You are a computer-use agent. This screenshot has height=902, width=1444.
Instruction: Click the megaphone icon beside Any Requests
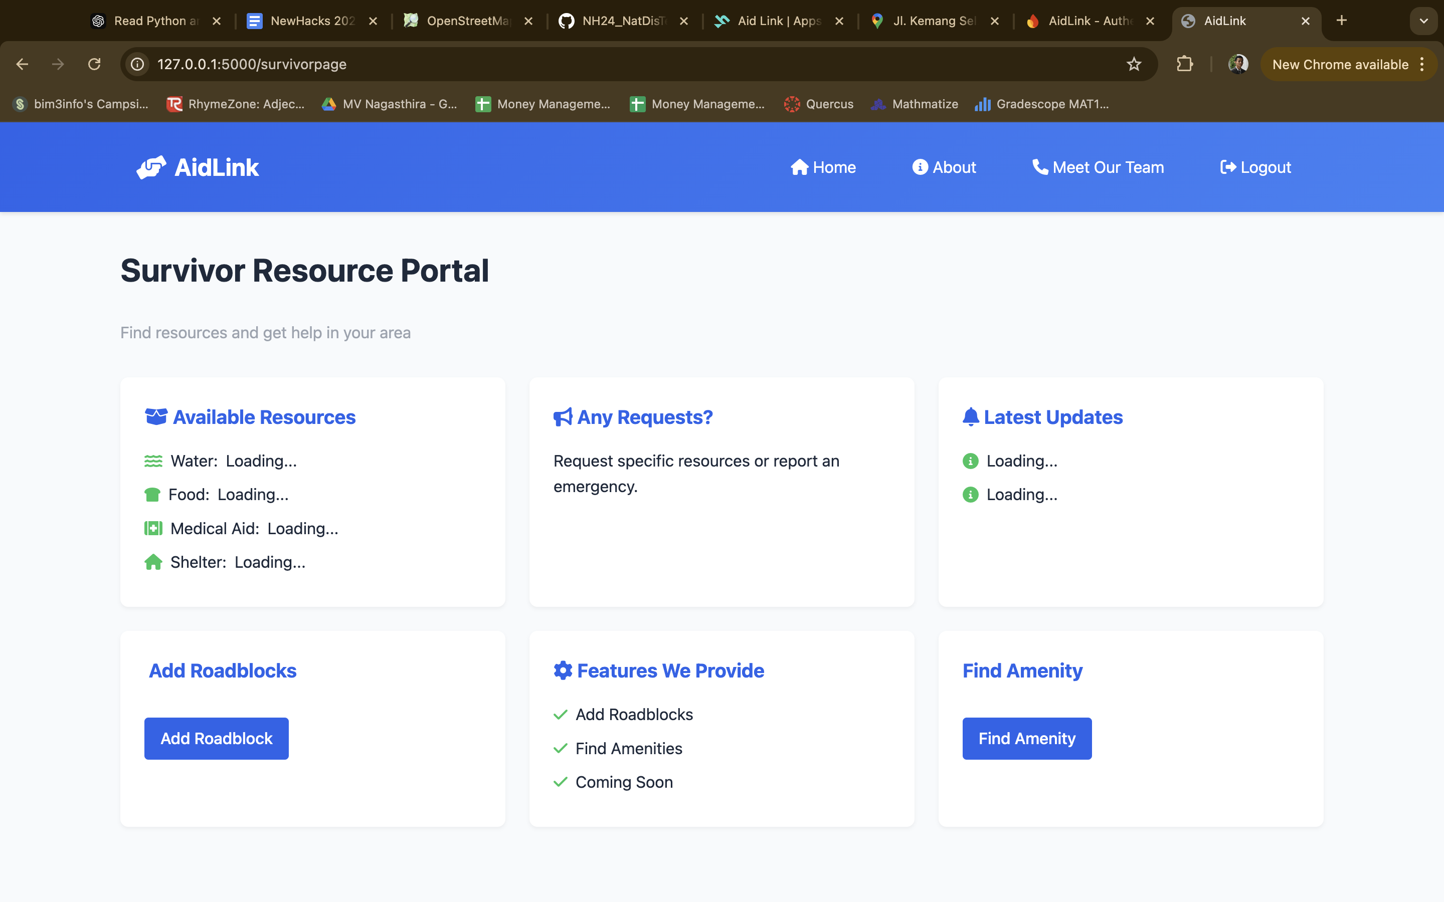(562, 417)
